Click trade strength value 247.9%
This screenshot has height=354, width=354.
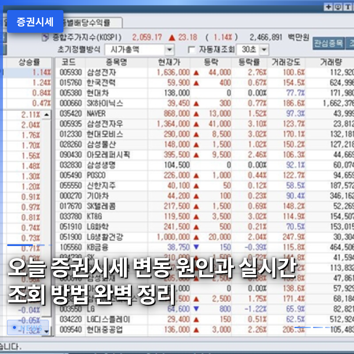(294, 237)
